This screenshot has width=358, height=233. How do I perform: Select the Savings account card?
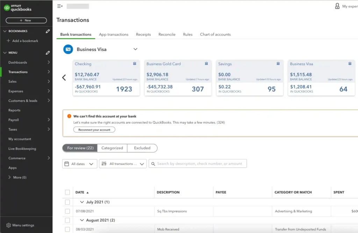(x=250, y=78)
